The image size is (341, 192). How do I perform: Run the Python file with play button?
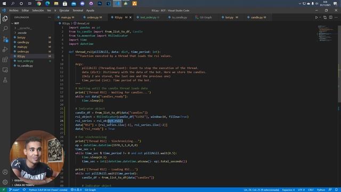pyautogui.click(x=316, y=18)
